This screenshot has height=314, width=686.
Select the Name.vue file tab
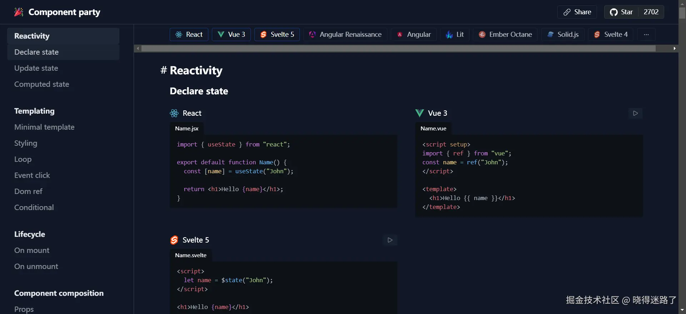433,129
